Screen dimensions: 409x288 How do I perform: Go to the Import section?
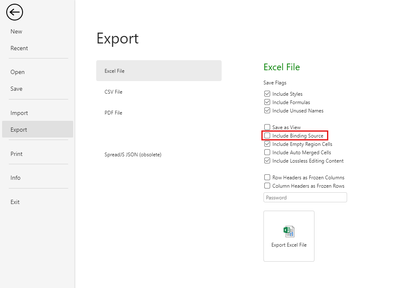pos(38,113)
